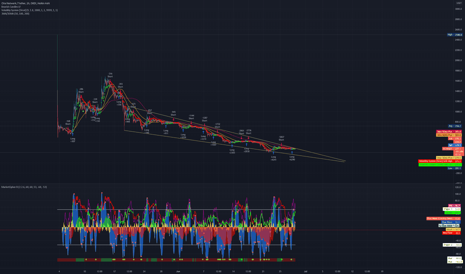The width and height of the screenshot is (465, 274).
Task: Select the Long +4241 trade marker
Action: click(273, 158)
